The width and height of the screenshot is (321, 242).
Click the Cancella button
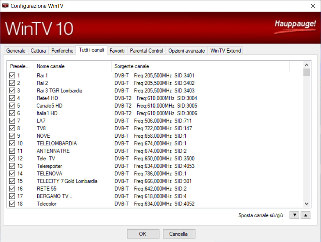[x=179, y=234]
